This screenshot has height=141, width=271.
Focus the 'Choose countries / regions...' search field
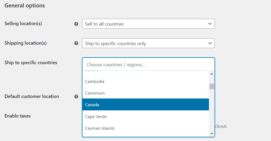click(148, 65)
